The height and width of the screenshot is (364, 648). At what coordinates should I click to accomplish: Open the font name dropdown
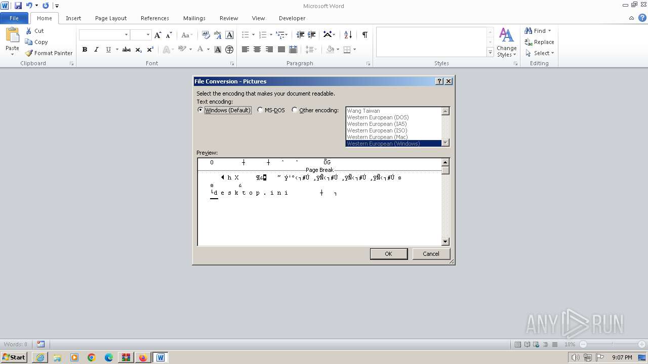(x=126, y=35)
